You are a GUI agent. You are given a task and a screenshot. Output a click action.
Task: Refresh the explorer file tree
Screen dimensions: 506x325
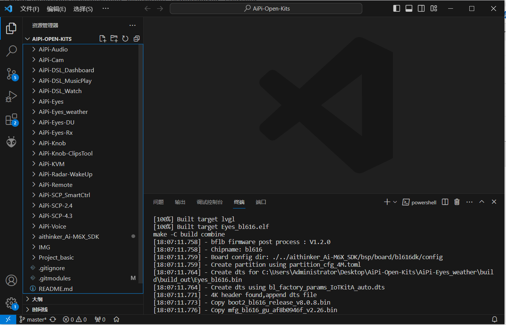click(x=125, y=39)
